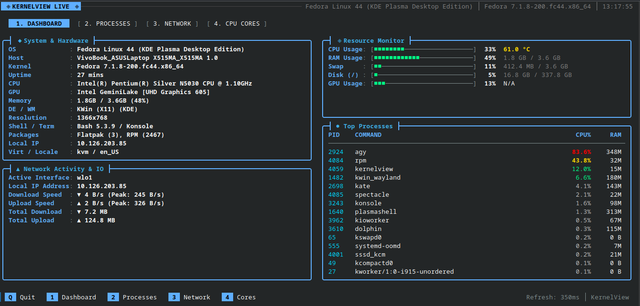Click the Memory value 1.8GB / 3.6GB (48%)
Image resolution: width=640 pixels, height=306 pixels.
click(113, 100)
